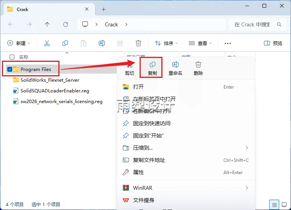Choose 重命名 (Rename) in context menu
The image size is (291, 210).
tap(175, 68)
